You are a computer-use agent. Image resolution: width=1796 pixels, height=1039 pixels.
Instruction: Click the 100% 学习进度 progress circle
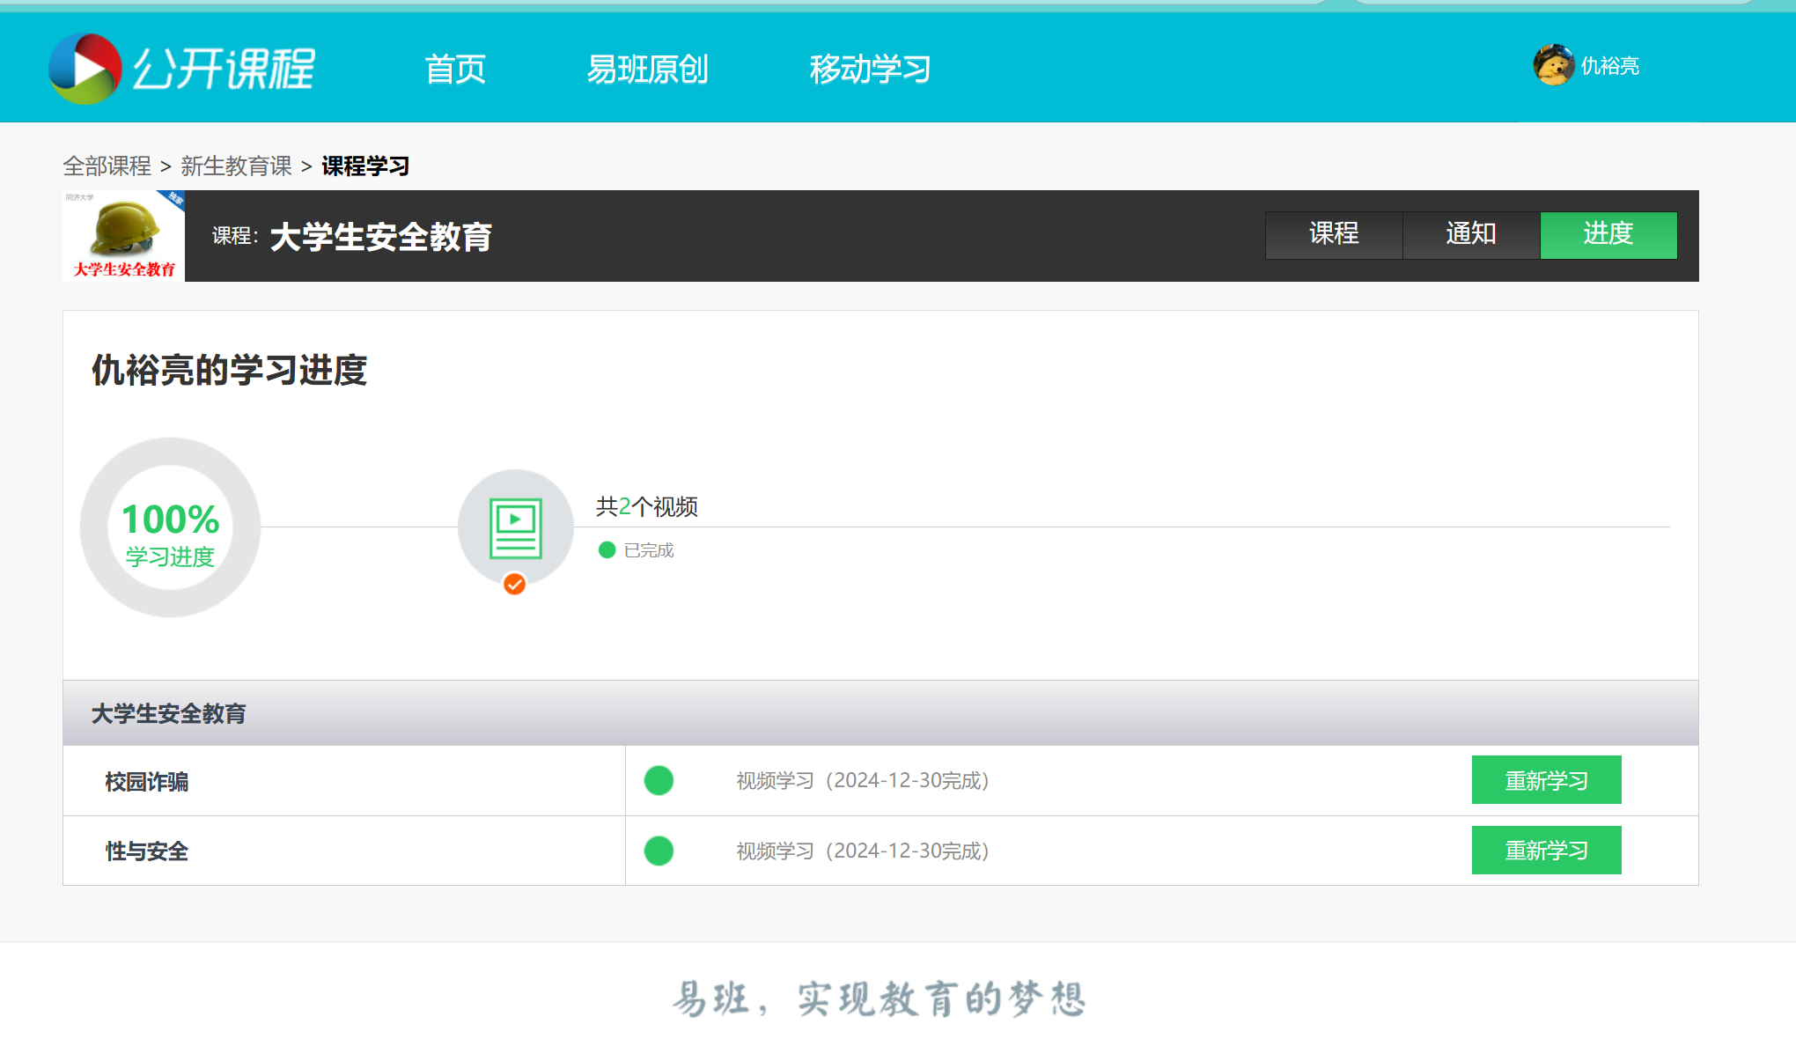(170, 527)
